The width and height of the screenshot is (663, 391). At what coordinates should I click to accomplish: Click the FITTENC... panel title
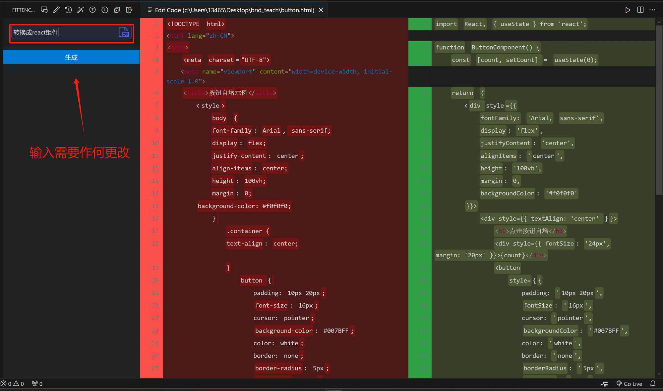(23, 10)
